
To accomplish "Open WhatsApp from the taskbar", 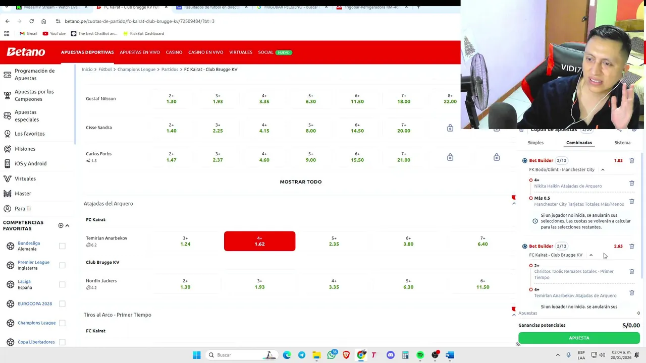I will (331, 355).
